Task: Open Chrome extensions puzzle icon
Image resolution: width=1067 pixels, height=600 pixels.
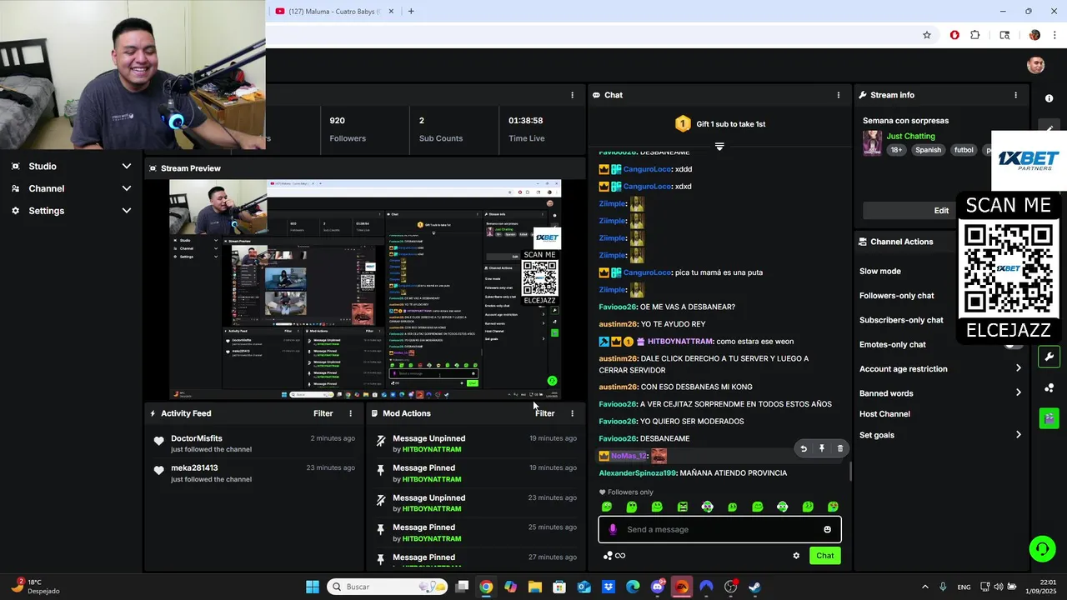Action: tap(975, 35)
